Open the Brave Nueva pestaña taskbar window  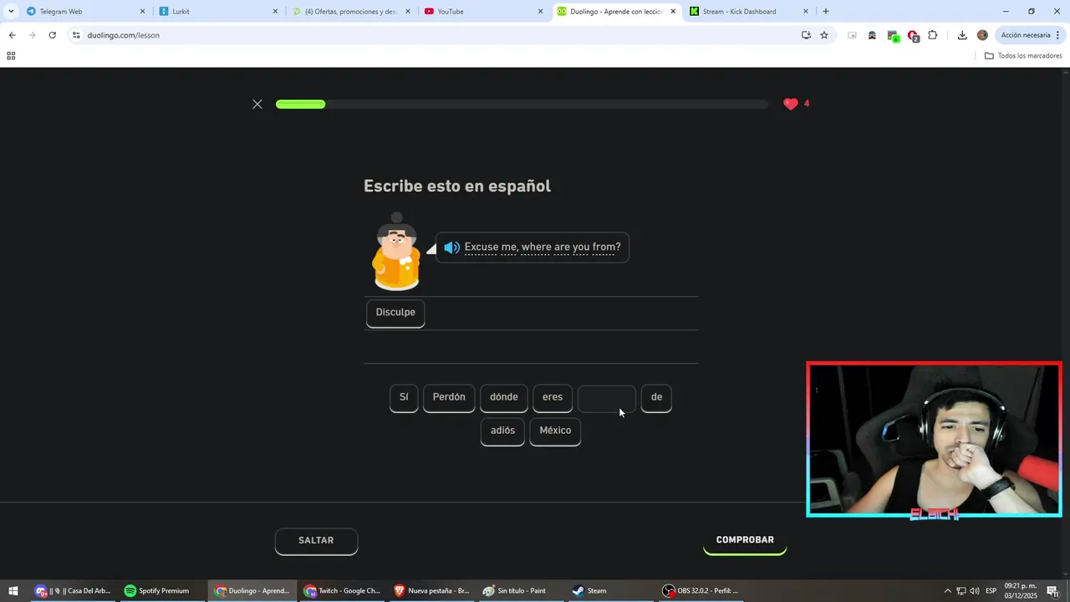click(x=432, y=591)
